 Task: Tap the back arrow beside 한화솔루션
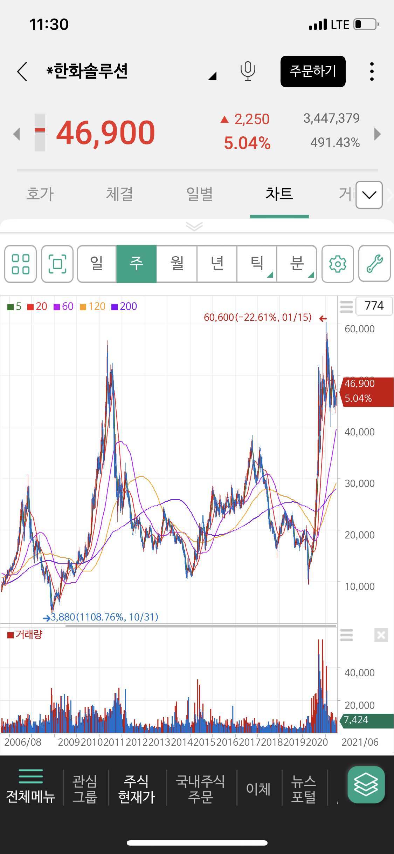[x=22, y=72]
